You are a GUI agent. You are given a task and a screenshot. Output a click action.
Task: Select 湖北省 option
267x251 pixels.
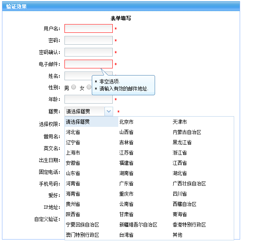click(180, 173)
